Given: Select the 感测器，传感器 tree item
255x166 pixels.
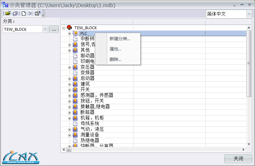Looking at the screenshot, I should pyautogui.click(x=97, y=95).
